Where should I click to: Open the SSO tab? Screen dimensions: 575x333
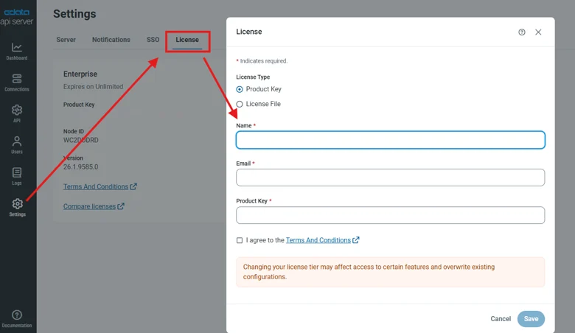click(153, 40)
